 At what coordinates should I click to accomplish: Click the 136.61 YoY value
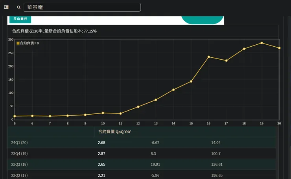click(217, 164)
